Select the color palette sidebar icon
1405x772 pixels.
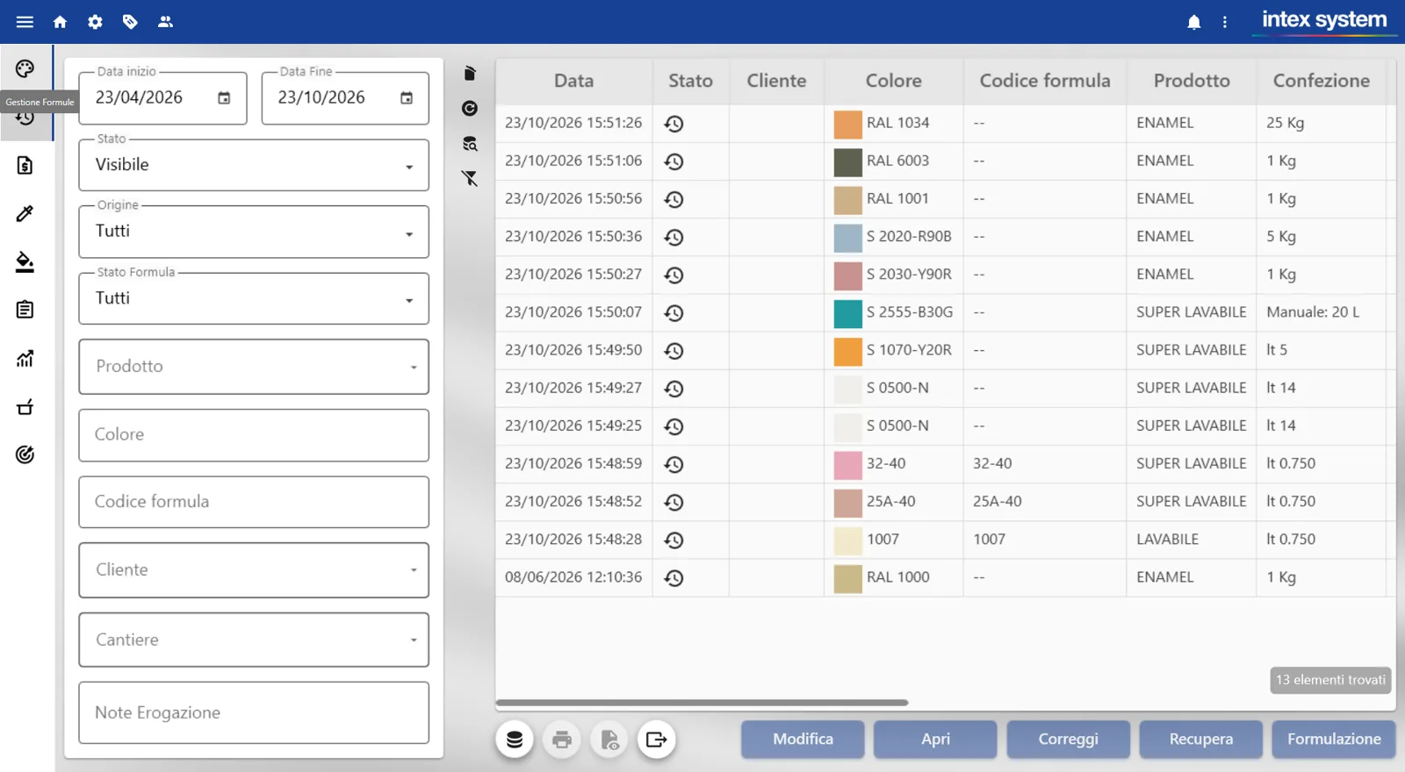click(x=25, y=68)
